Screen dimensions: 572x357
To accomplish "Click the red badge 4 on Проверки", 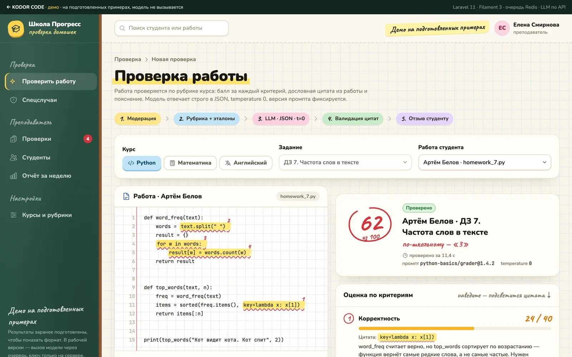I will click(88, 139).
